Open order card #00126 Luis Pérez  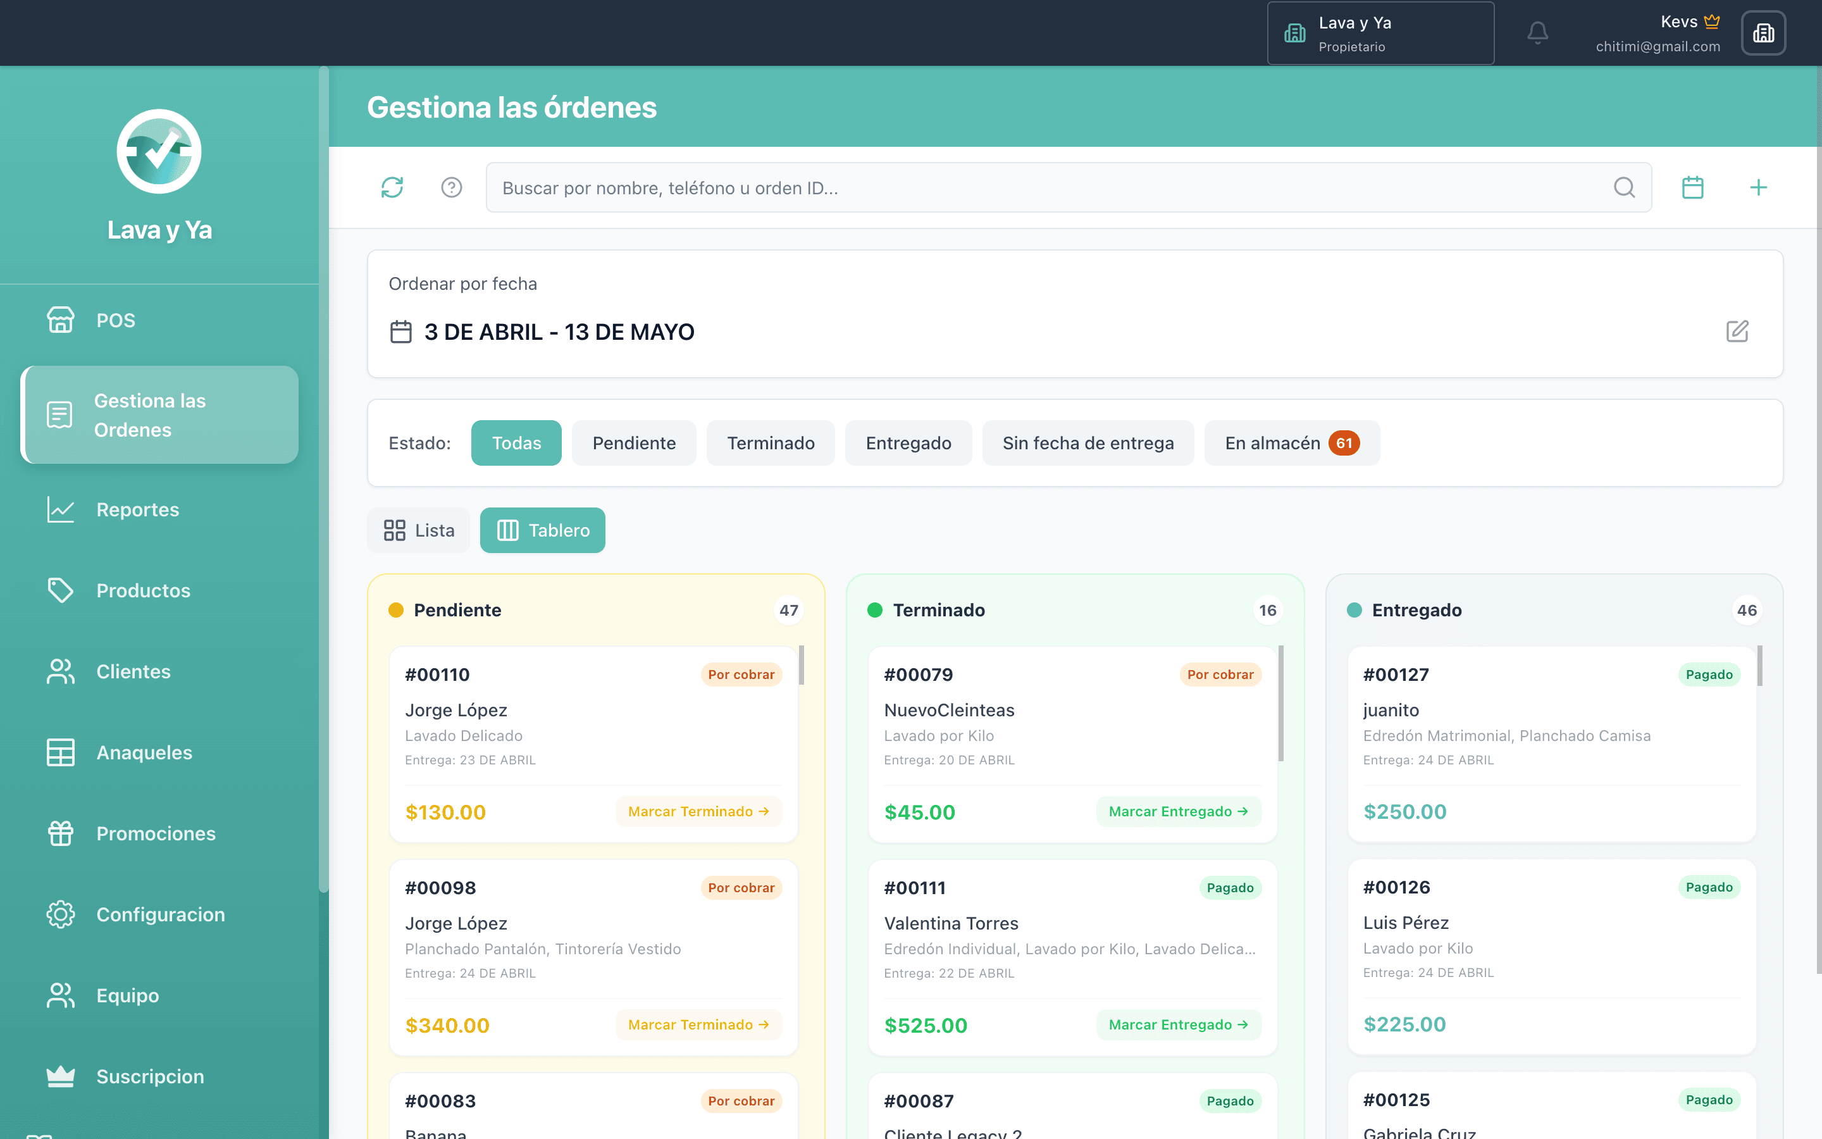point(1552,957)
